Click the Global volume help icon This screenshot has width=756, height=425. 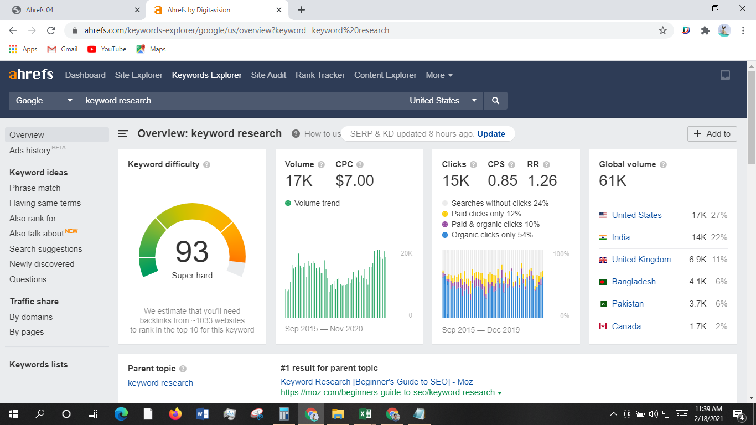click(663, 164)
